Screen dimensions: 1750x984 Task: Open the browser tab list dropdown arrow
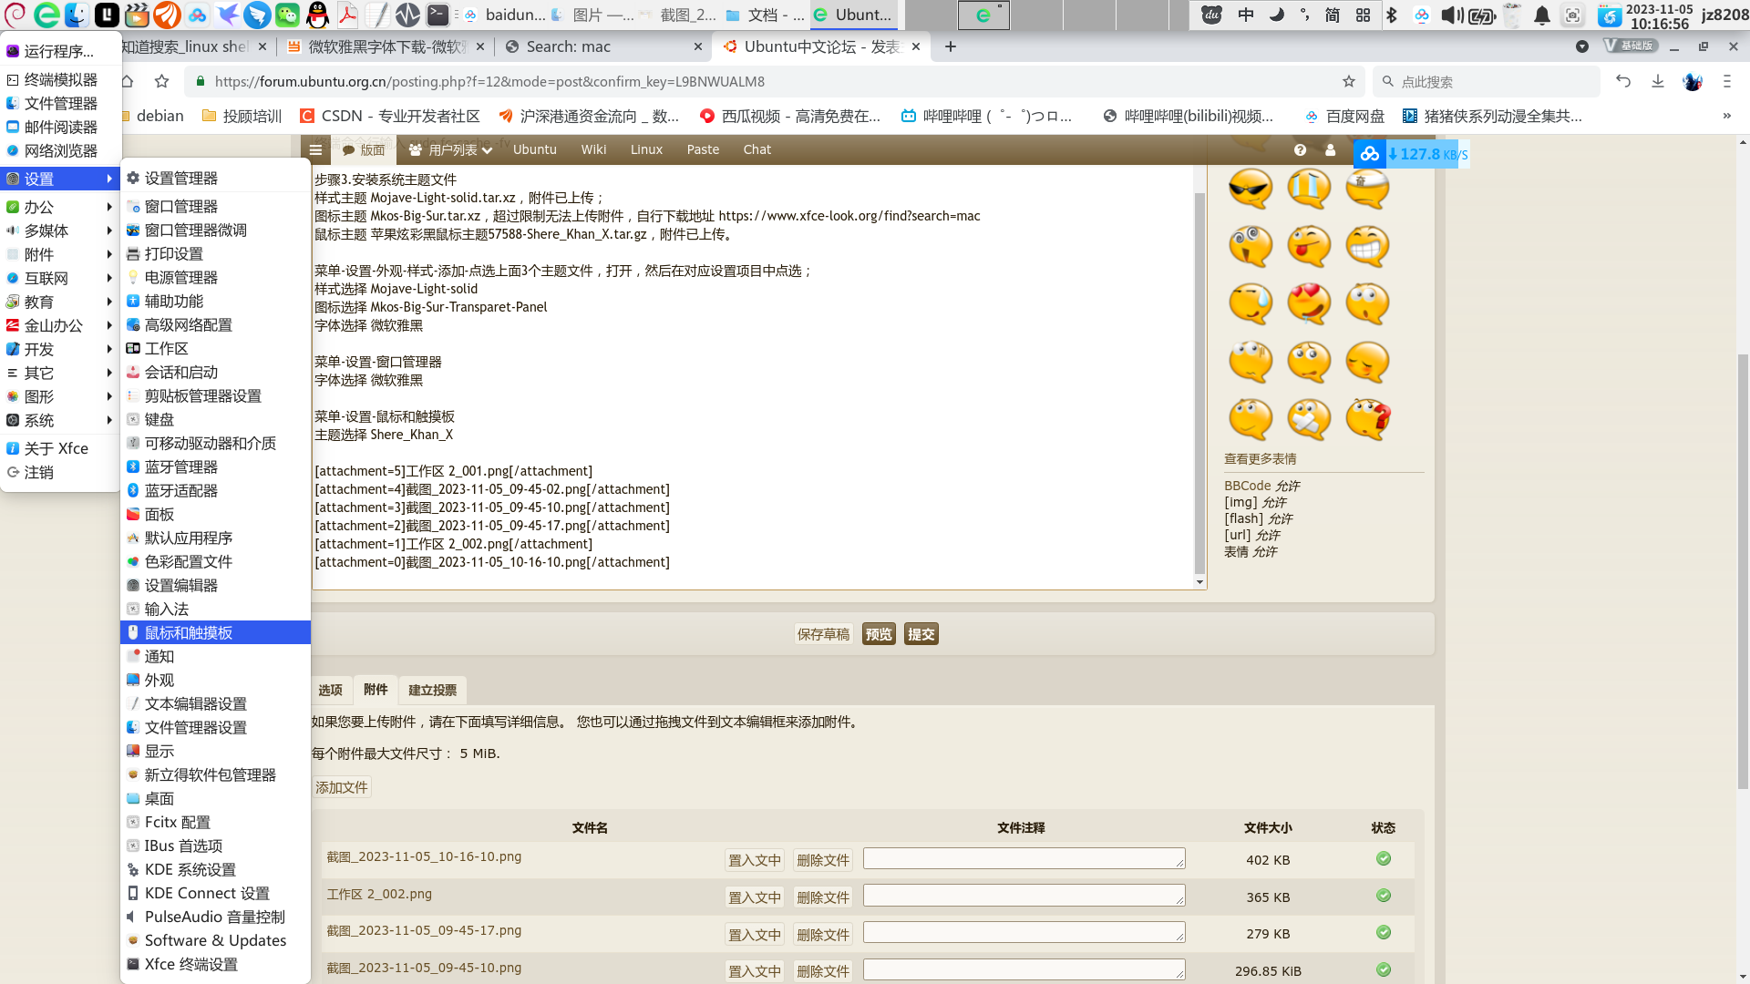pyautogui.click(x=1582, y=46)
